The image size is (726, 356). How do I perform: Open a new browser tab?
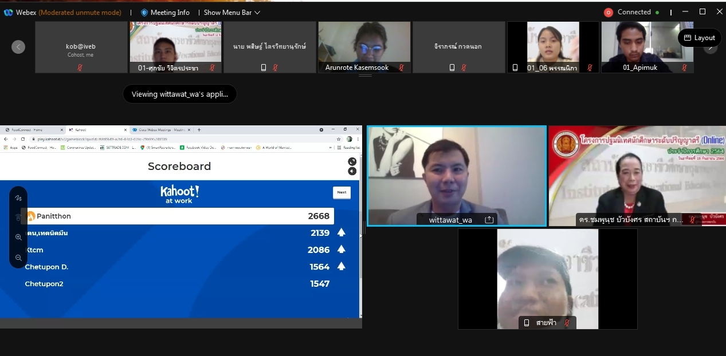pos(199,130)
